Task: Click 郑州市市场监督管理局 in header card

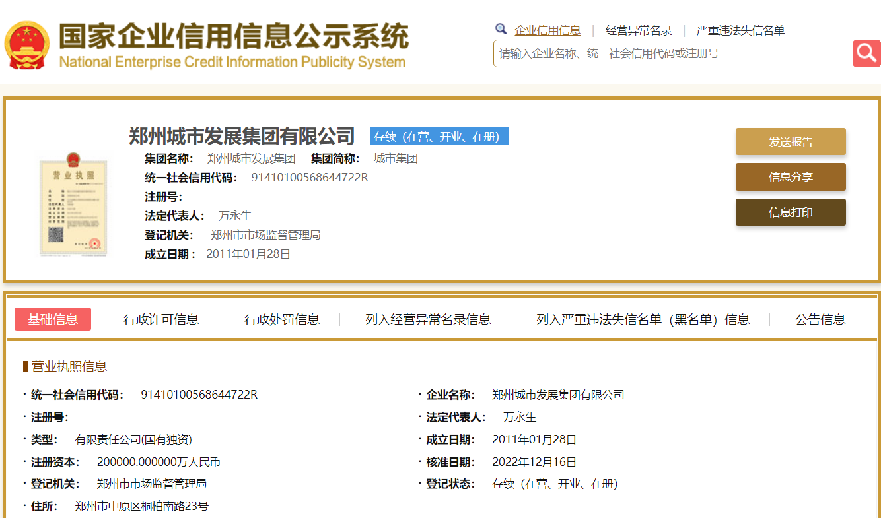Action: coord(265,235)
